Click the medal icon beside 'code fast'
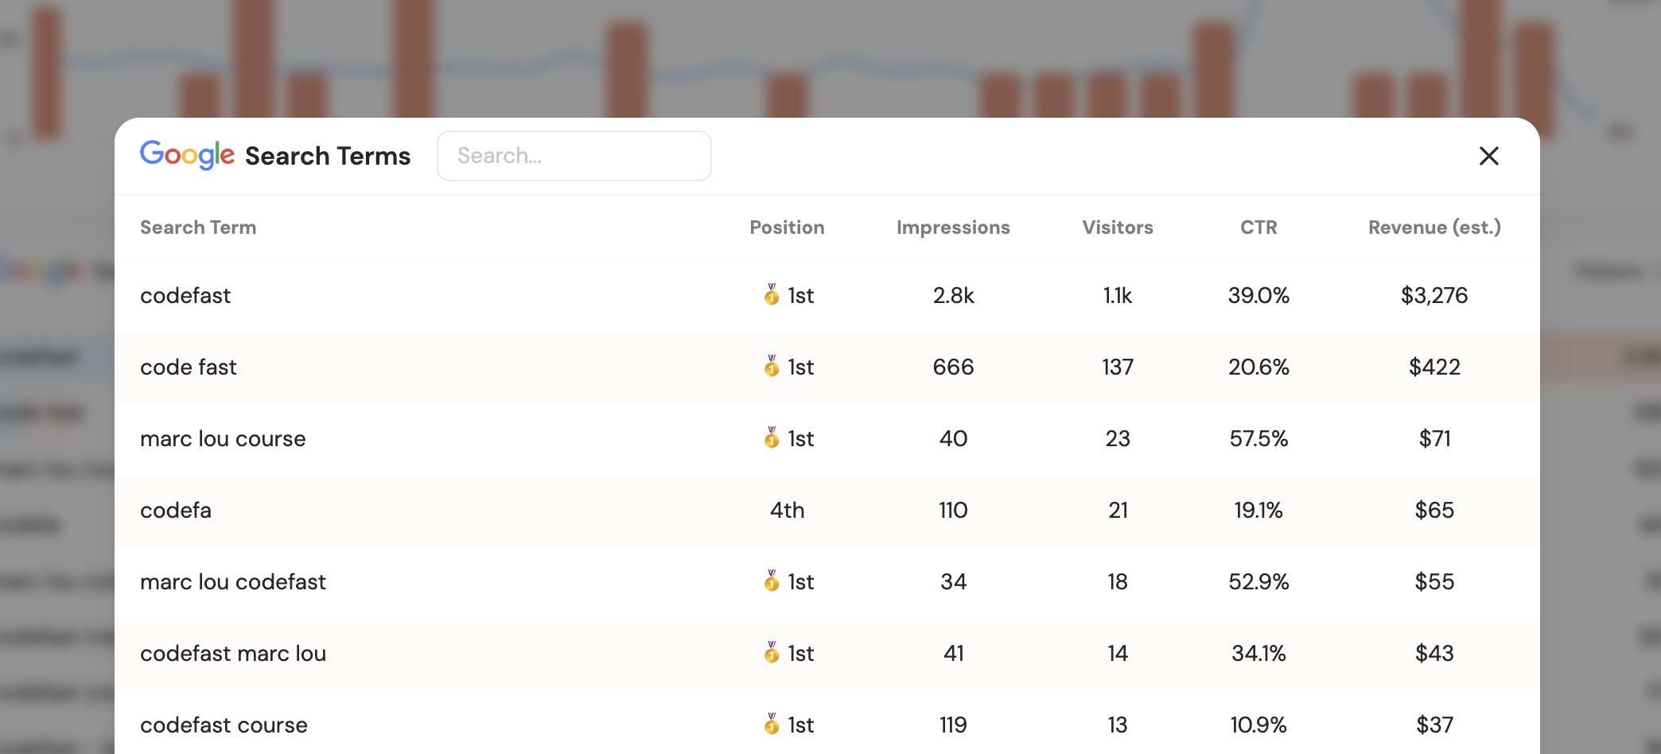Screen dimensions: 1661x754 click(x=771, y=367)
